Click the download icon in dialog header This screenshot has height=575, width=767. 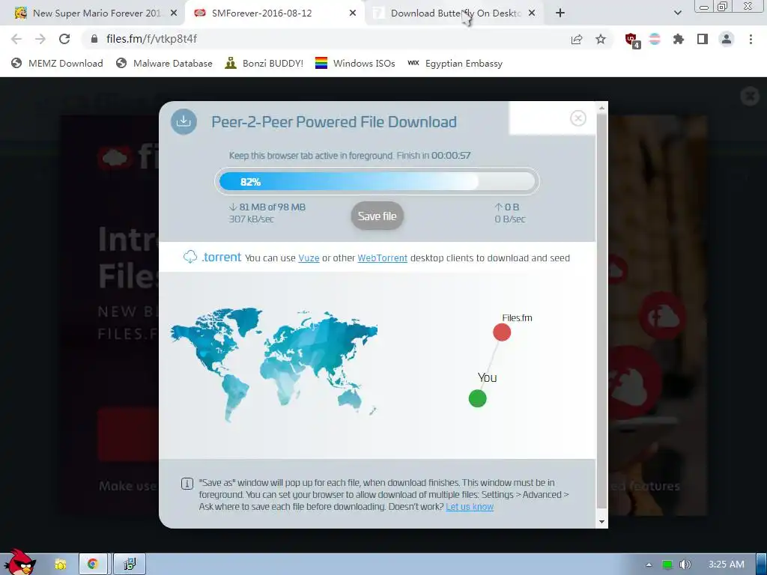184,121
